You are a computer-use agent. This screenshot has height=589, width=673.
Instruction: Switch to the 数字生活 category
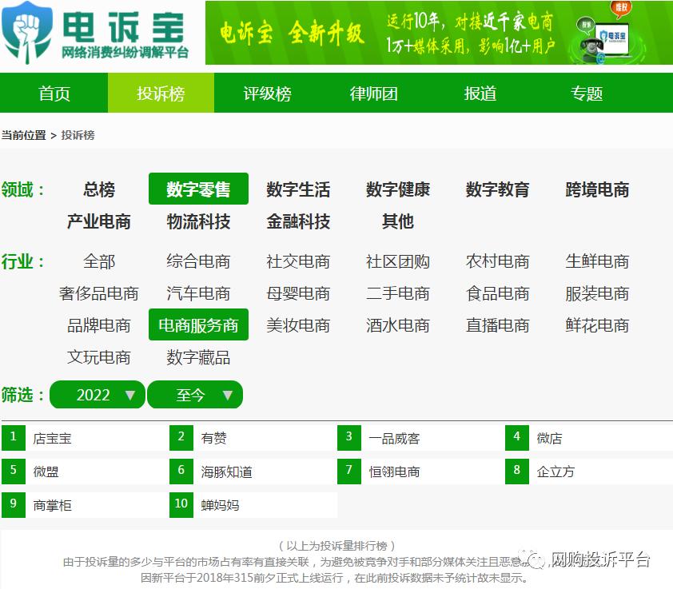point(298,189)
